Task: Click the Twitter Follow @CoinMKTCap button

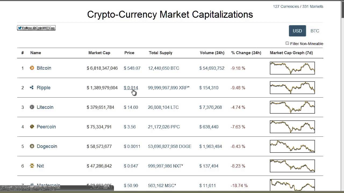Action: click(36, 28)
